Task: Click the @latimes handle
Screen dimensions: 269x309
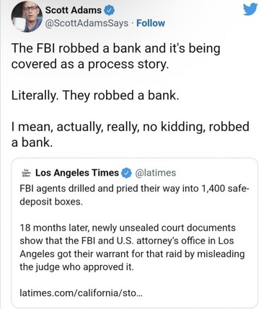Action: [156, 173]
